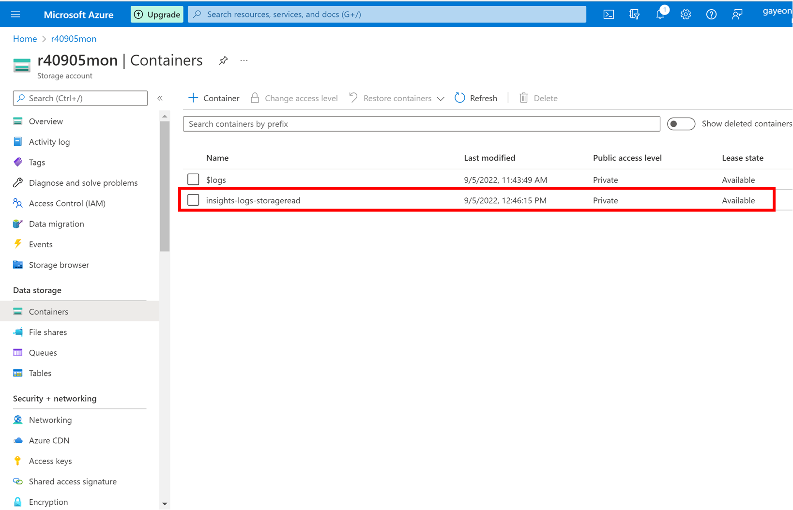
Task: Pin the r40905mon Containers page
Action: (223, 60)
